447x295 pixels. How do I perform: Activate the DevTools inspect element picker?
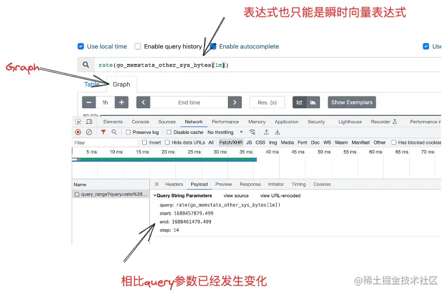78,122
